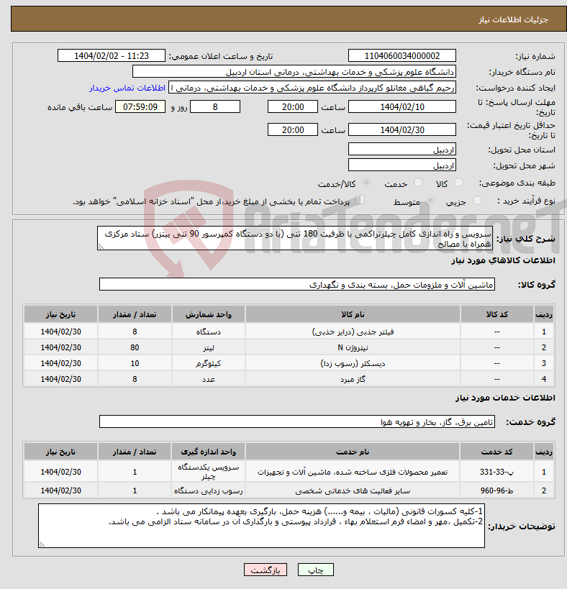Click the کد خدمت column header
Image resolution: width=567 pixels, height=589 pixels.
point(496,452)
